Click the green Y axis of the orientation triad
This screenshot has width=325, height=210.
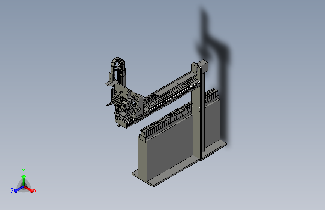(24, 180)
